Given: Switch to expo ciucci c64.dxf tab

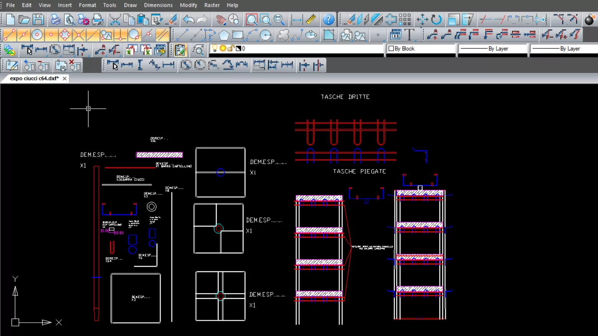Looking at the screenshot, I should 34,78.
